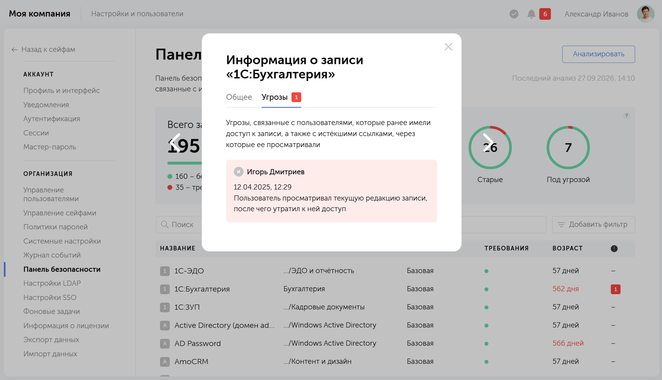Click the Старые circular indicator 26
Viewport: 662px width, 380px height.
[x=490, y=147]
